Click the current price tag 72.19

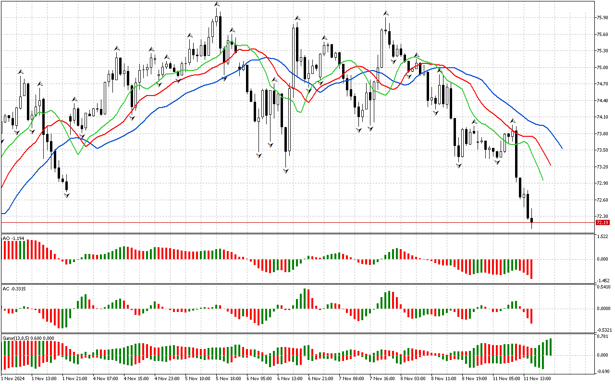pos(603,223)
